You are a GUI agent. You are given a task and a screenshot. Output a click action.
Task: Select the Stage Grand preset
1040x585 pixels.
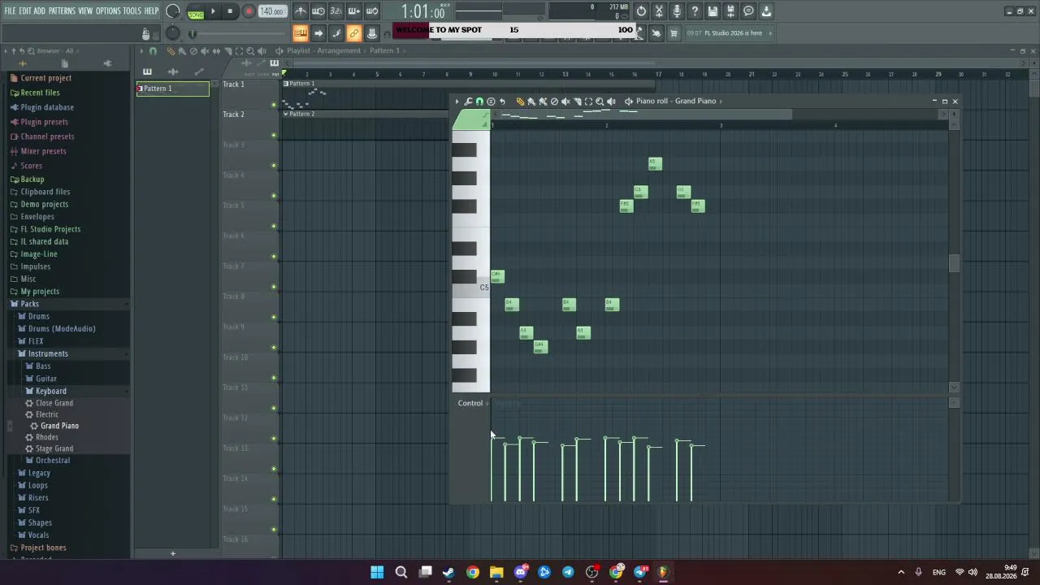54,448
